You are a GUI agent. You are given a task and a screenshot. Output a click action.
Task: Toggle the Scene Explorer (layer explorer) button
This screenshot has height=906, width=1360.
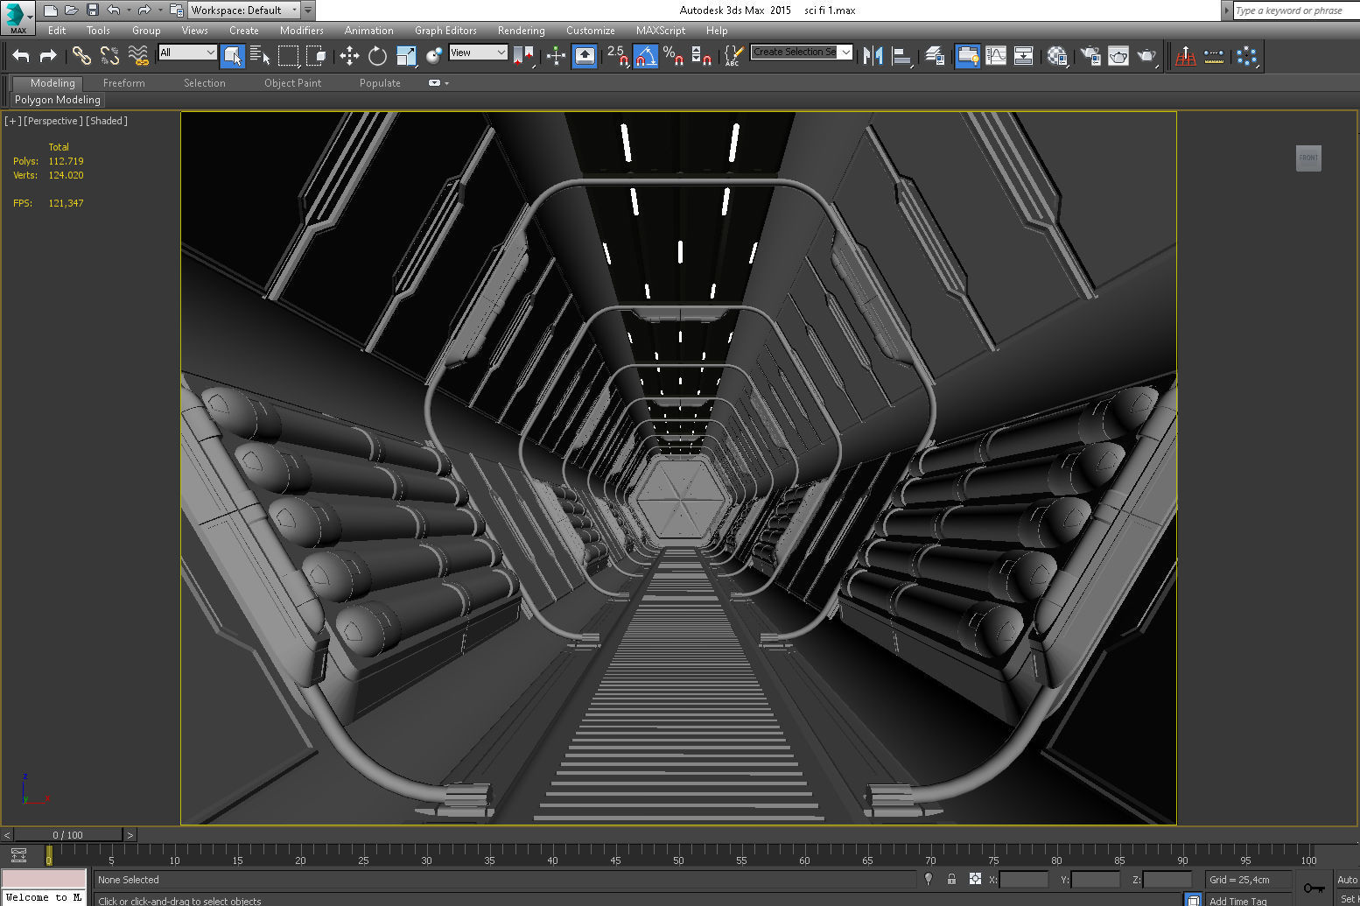pyautogui.click(x=967, y=56)
